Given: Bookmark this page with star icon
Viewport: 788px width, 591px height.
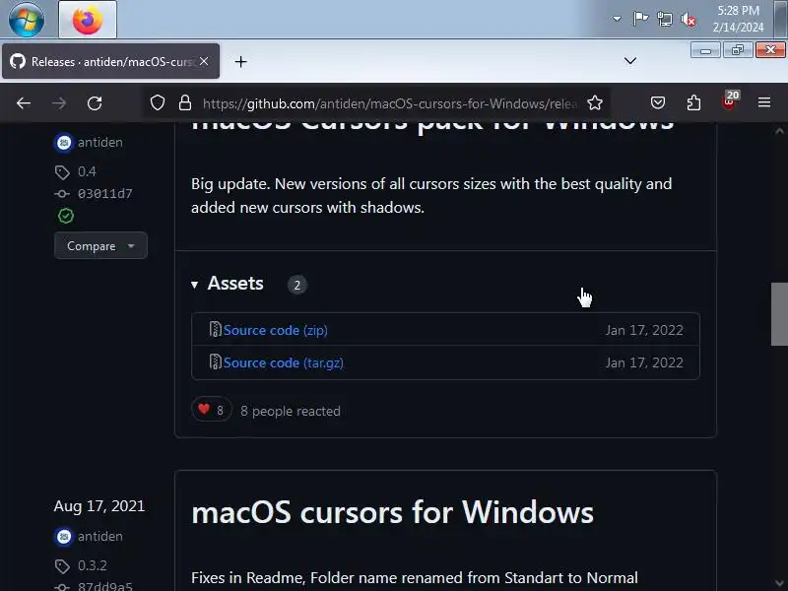Looking at the screenshot, I should click(595, 103).
